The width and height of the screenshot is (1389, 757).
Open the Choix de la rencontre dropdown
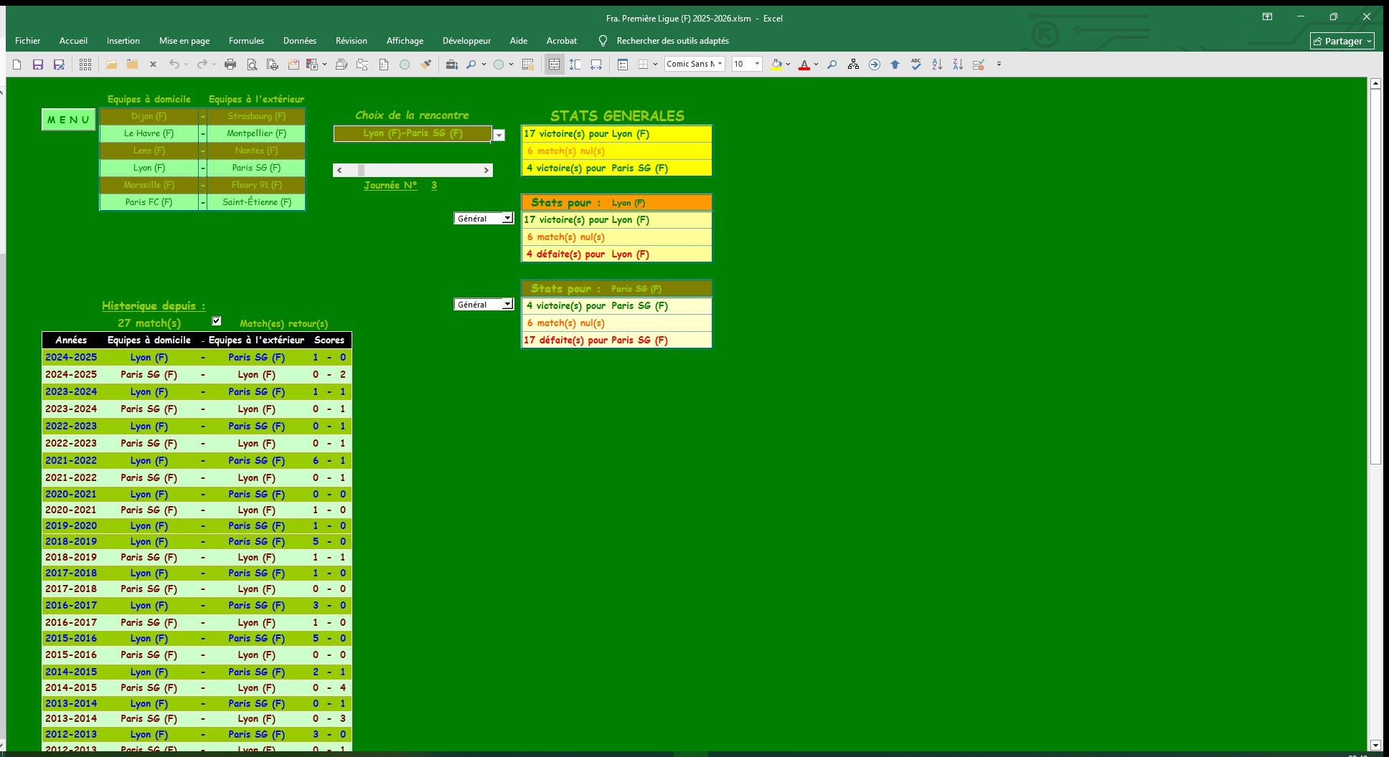pyautogui.click(x=499, y=135)
